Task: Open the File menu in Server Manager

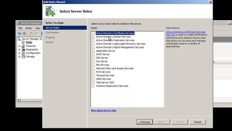Action: click(20, 28)
